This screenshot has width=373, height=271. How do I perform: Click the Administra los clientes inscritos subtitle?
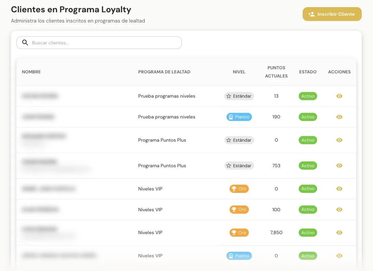point(78,21)
